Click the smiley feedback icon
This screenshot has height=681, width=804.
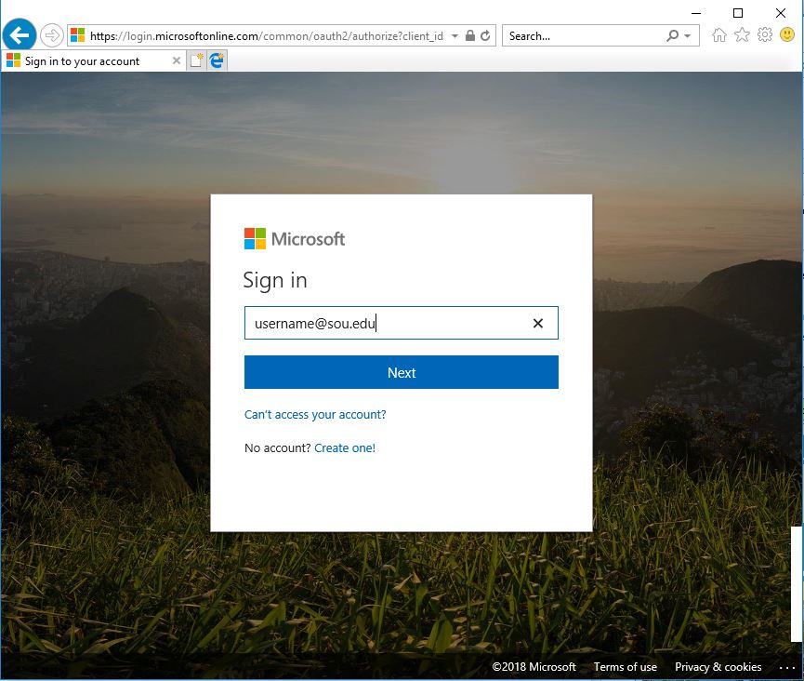(x=787, y=35)
